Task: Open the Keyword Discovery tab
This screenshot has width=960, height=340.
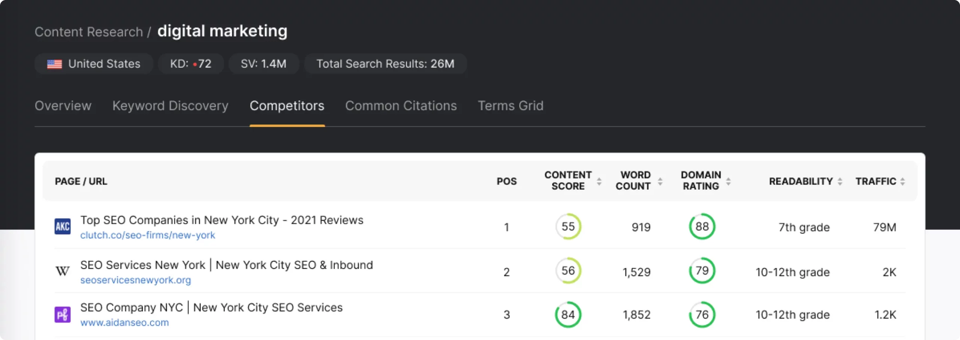Action: 170,106
